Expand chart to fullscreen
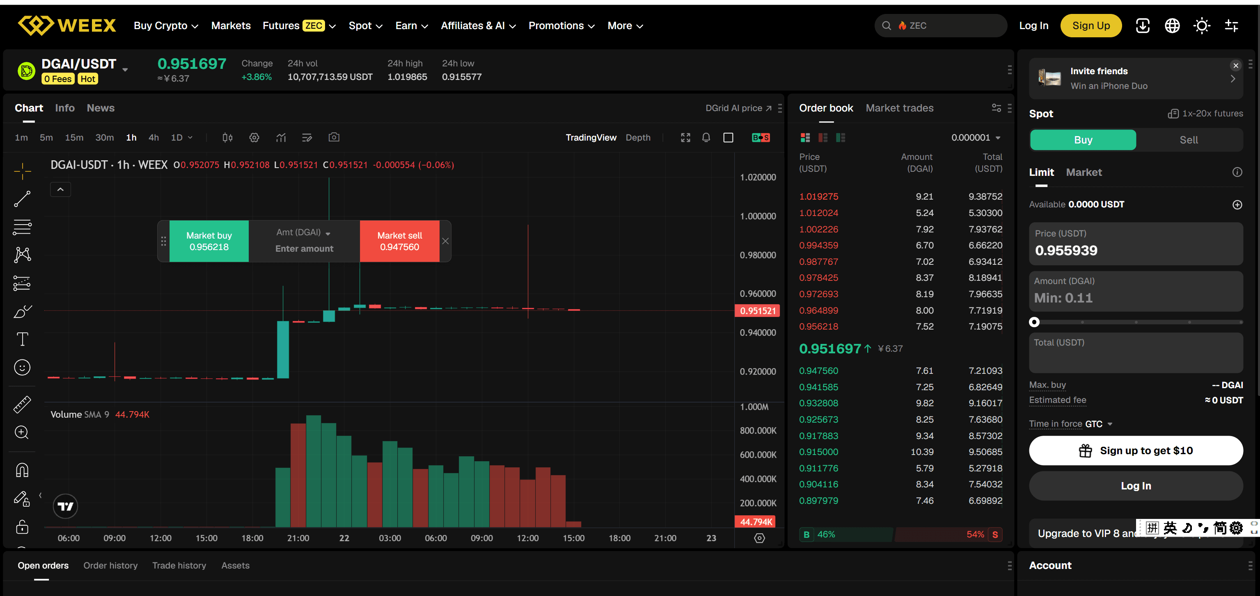 (x=686, y=138)
